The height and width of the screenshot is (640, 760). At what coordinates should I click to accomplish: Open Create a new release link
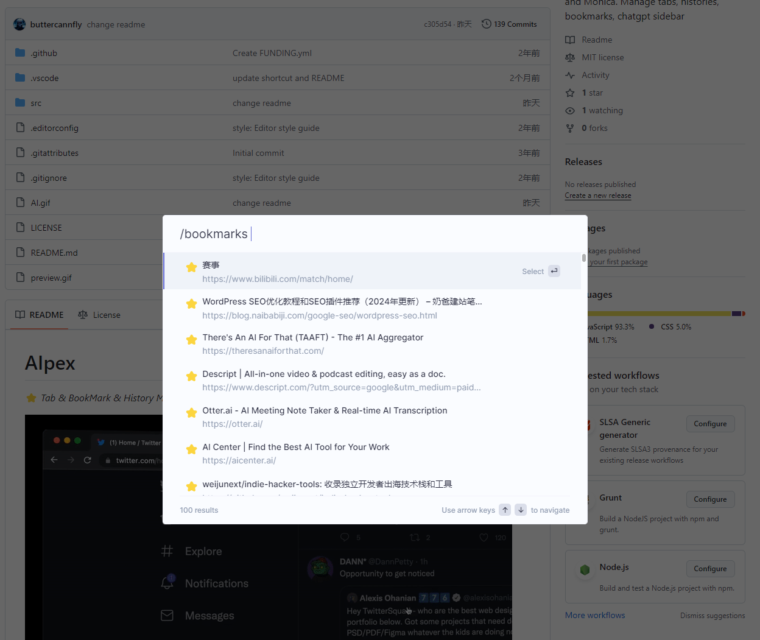click(x=598, y=195)
